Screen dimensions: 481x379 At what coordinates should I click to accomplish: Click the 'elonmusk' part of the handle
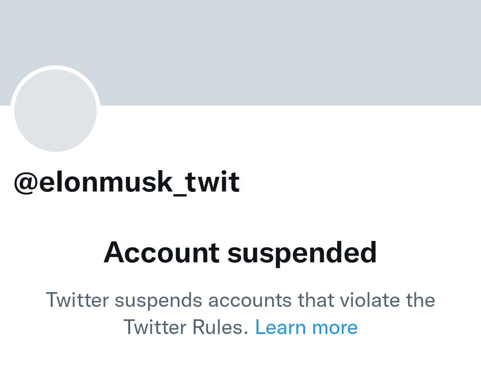(x=105, y=182)
